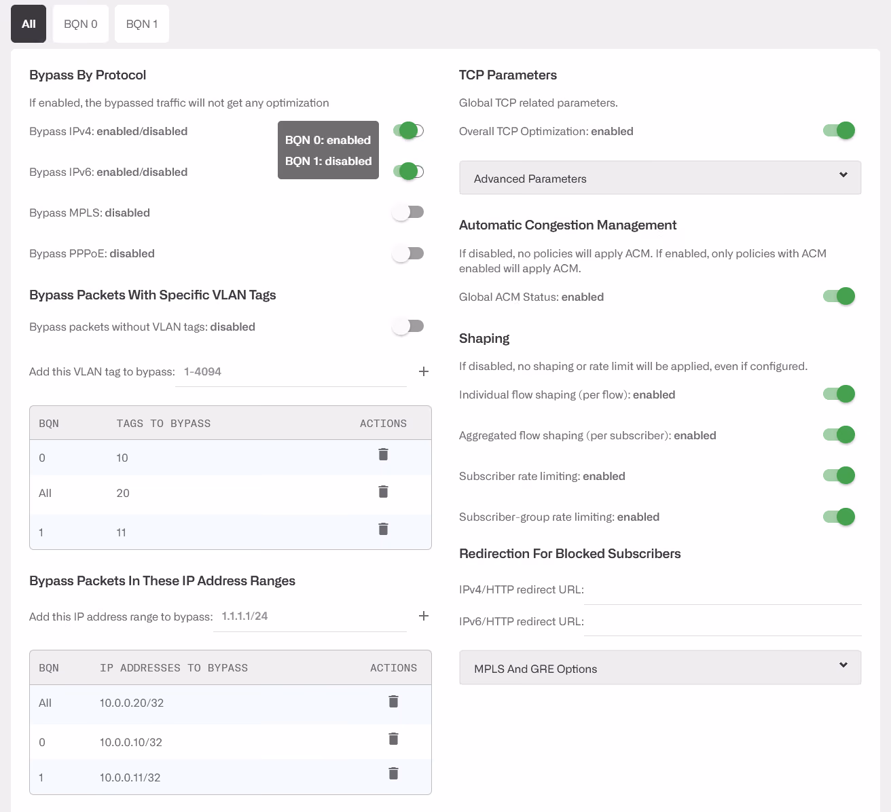
Task: Add the IP address range with plus icon
Action: coord(424,616)
